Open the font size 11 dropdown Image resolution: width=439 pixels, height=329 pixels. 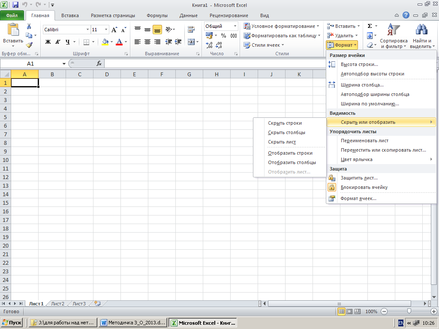pos(106,30)
